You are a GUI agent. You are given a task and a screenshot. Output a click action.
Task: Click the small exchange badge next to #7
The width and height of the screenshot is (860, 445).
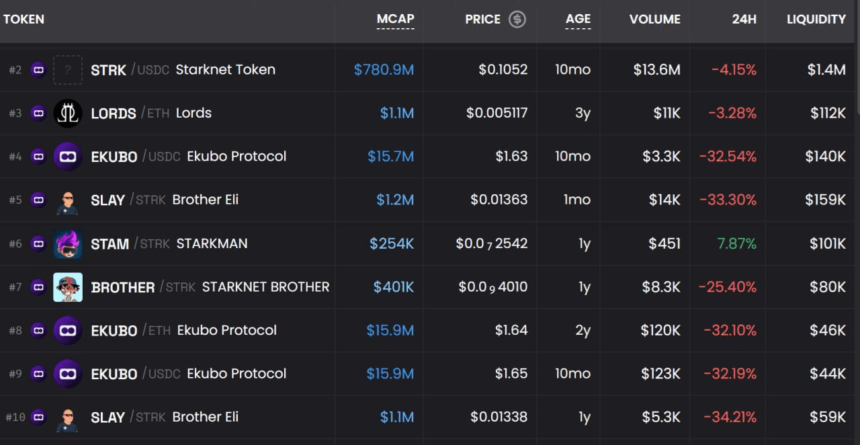click(x=38, y=287)
